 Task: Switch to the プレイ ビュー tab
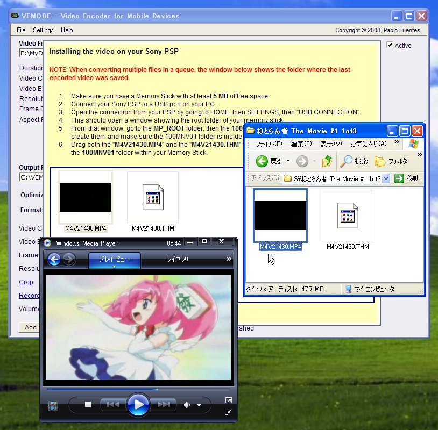115,260
